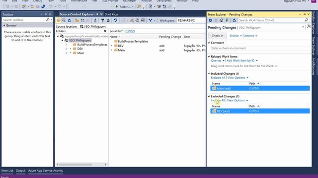The width and height of the screenshot is (318, 178).
Task: Click the Connect to Team Projects plug icon
Action: click(227, 20)
